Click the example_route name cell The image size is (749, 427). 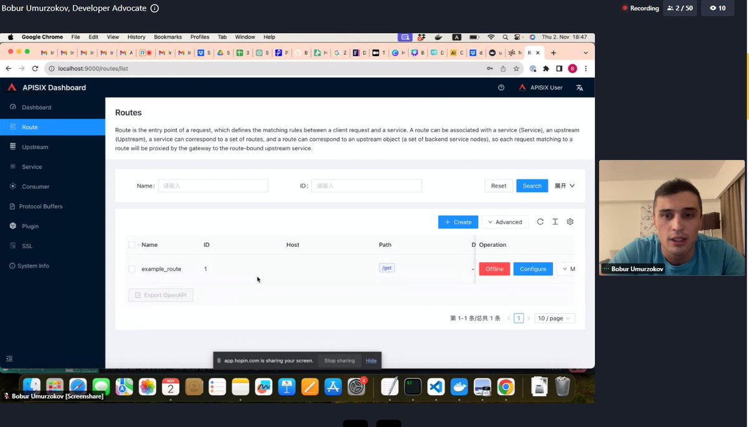(x=161, y=269)
